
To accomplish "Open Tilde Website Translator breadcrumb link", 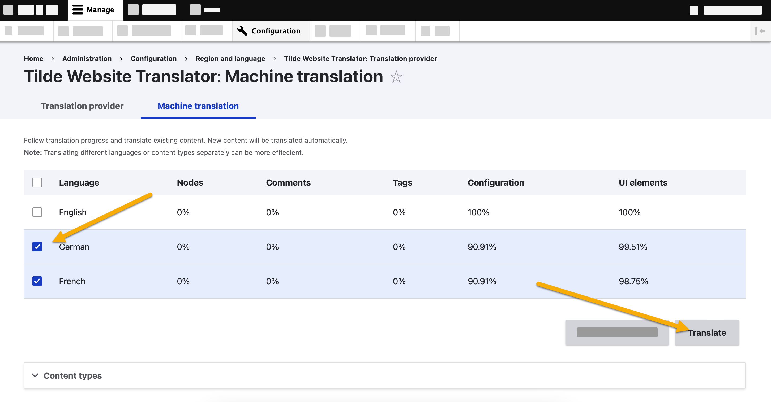I will [360, 59].
